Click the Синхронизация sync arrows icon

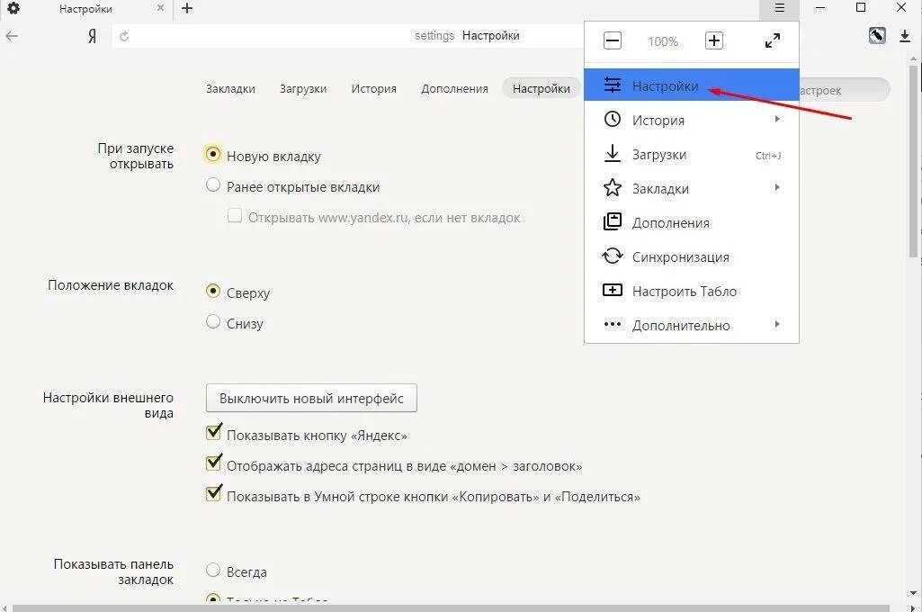point(613,256)
